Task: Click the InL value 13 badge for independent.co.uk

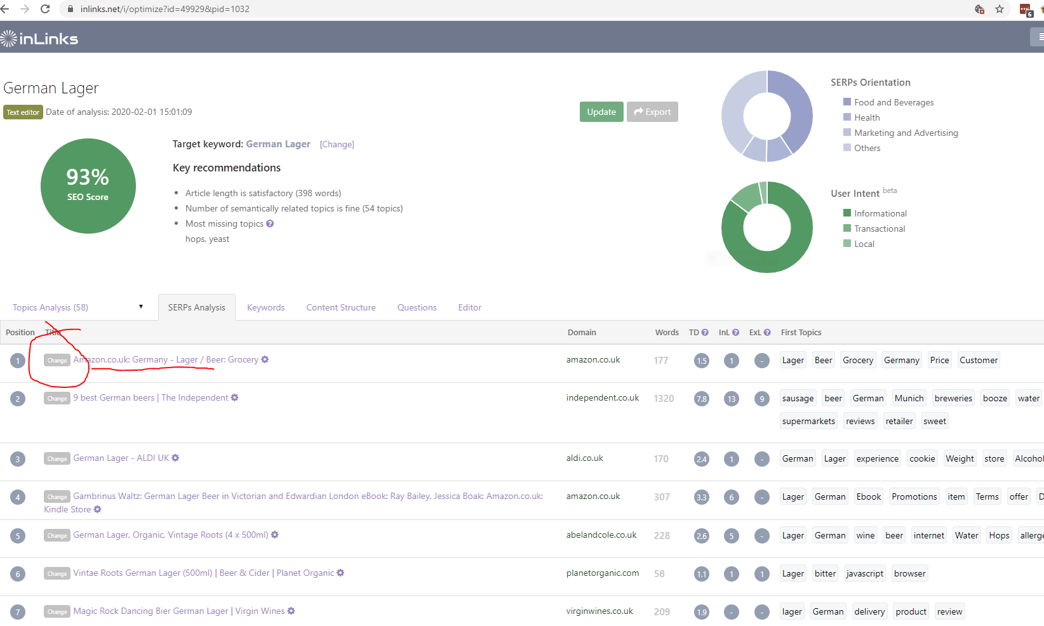Action: click(732, 399)
